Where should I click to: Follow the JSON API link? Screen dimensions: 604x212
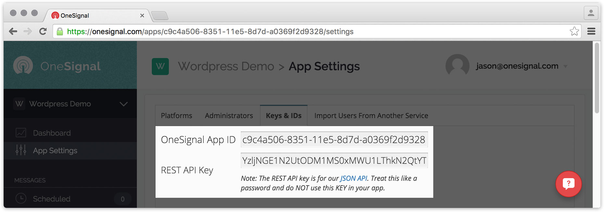click(x=353, y=178)
